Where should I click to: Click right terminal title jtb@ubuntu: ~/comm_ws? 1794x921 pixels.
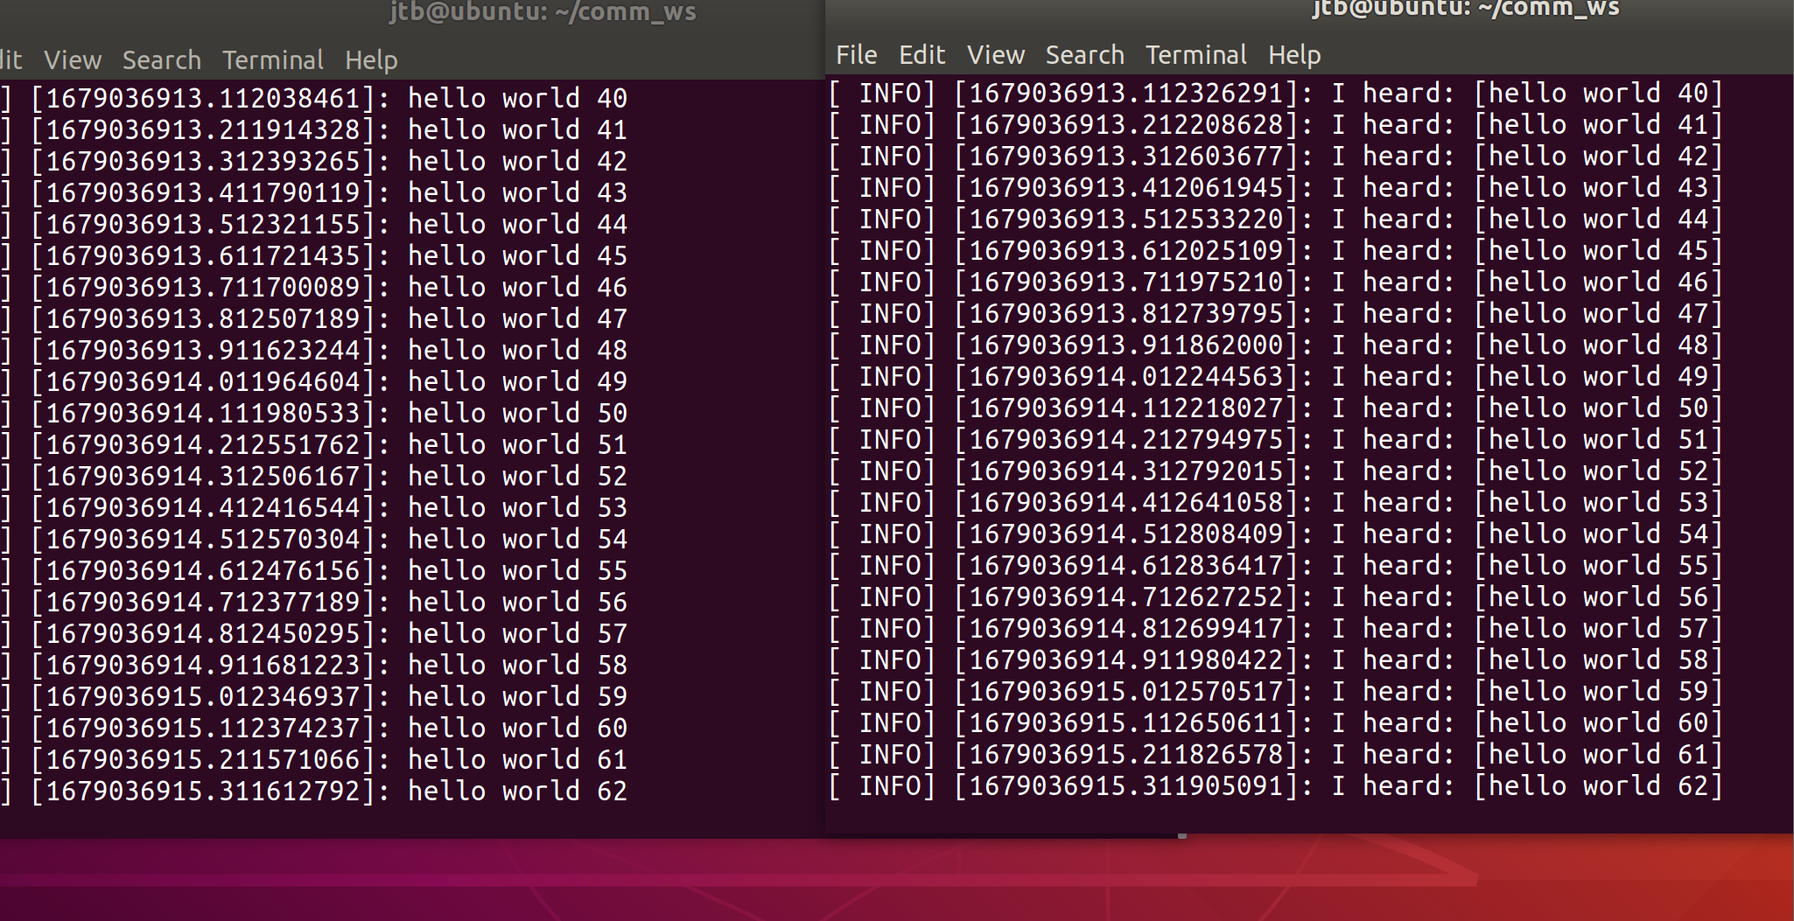tap(1466, 9)
